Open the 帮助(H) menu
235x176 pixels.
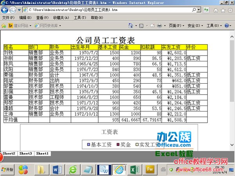click(x=97, y=18)
